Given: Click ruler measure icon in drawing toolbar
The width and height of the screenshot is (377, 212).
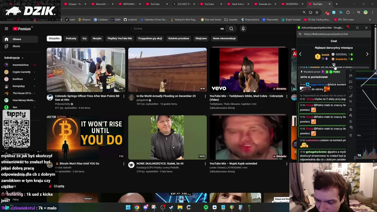Looking at the screenshot, I should click(x=350, y=96).
